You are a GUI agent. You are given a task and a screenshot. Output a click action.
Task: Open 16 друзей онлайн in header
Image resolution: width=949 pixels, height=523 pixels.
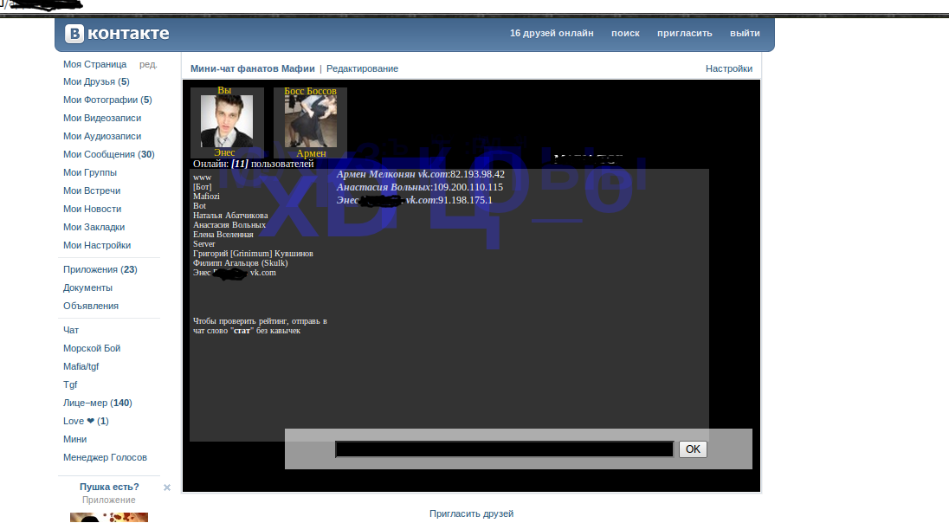click(x=552, y=34)
